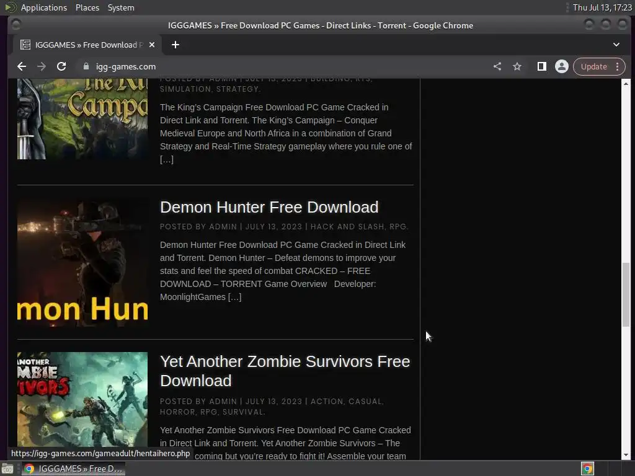635x476 pixels.
Task: Click CASUAL category under Zombie Survivors
Action: tap(365, 402)
